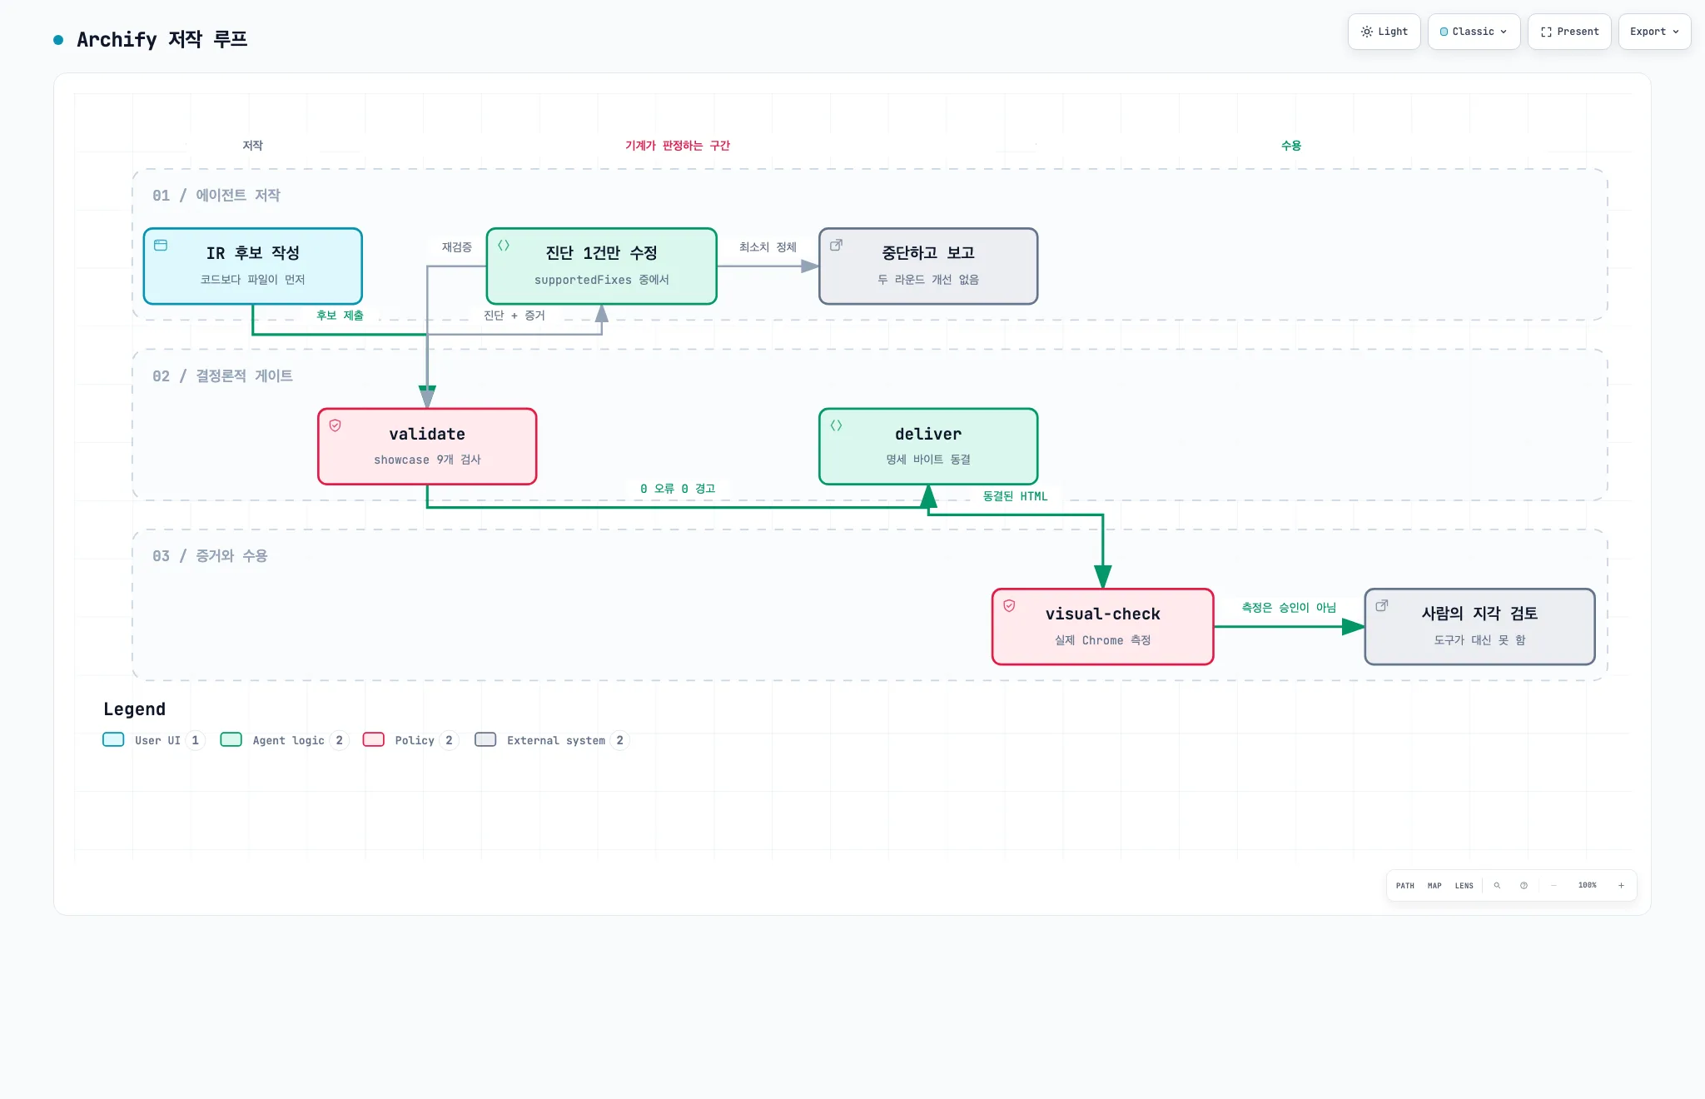Click the Agent logic legend swatch
This screenshot has height=1099, width=1705.
click(x=231, y=739)
